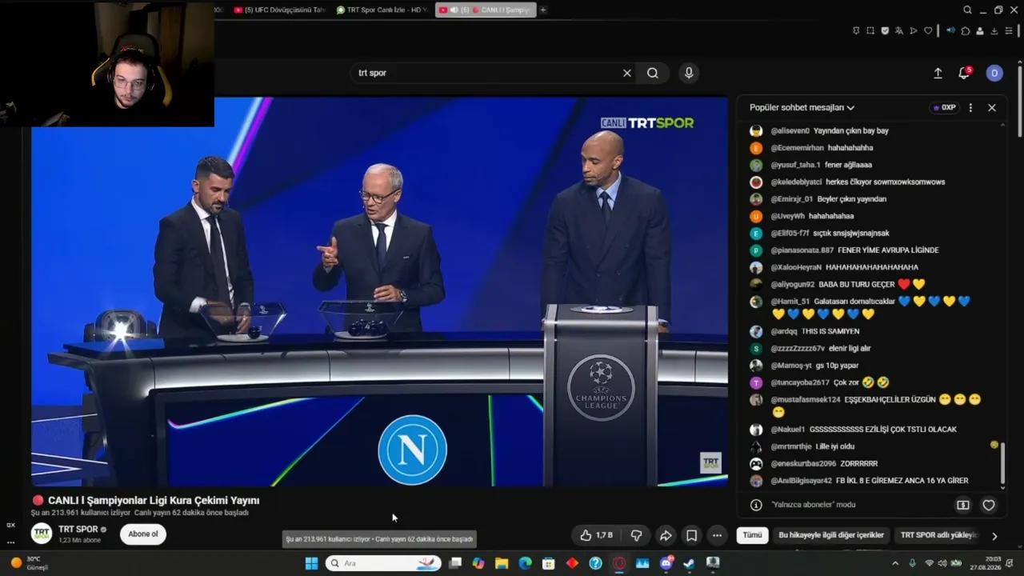Send a heart reaction in chat
Viewport: 1024px width, 576px height.
pyautogui.click(x=989, y=505)
